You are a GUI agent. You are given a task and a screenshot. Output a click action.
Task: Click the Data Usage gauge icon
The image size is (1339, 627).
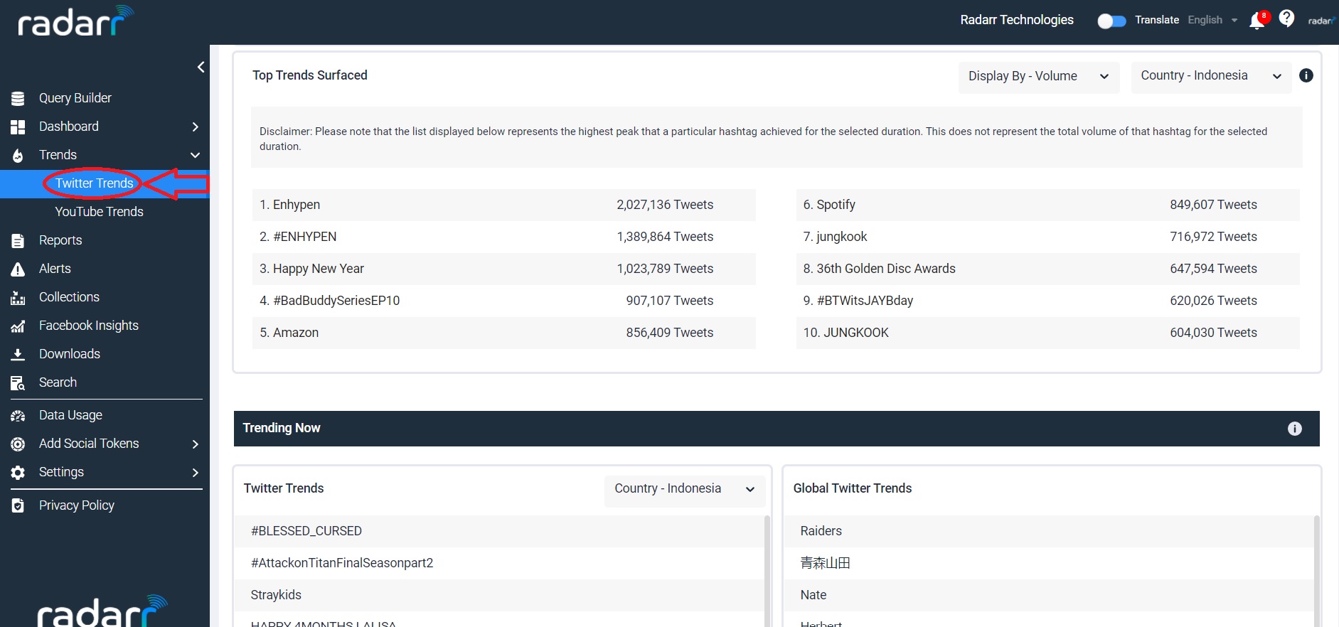coord(18,415)
